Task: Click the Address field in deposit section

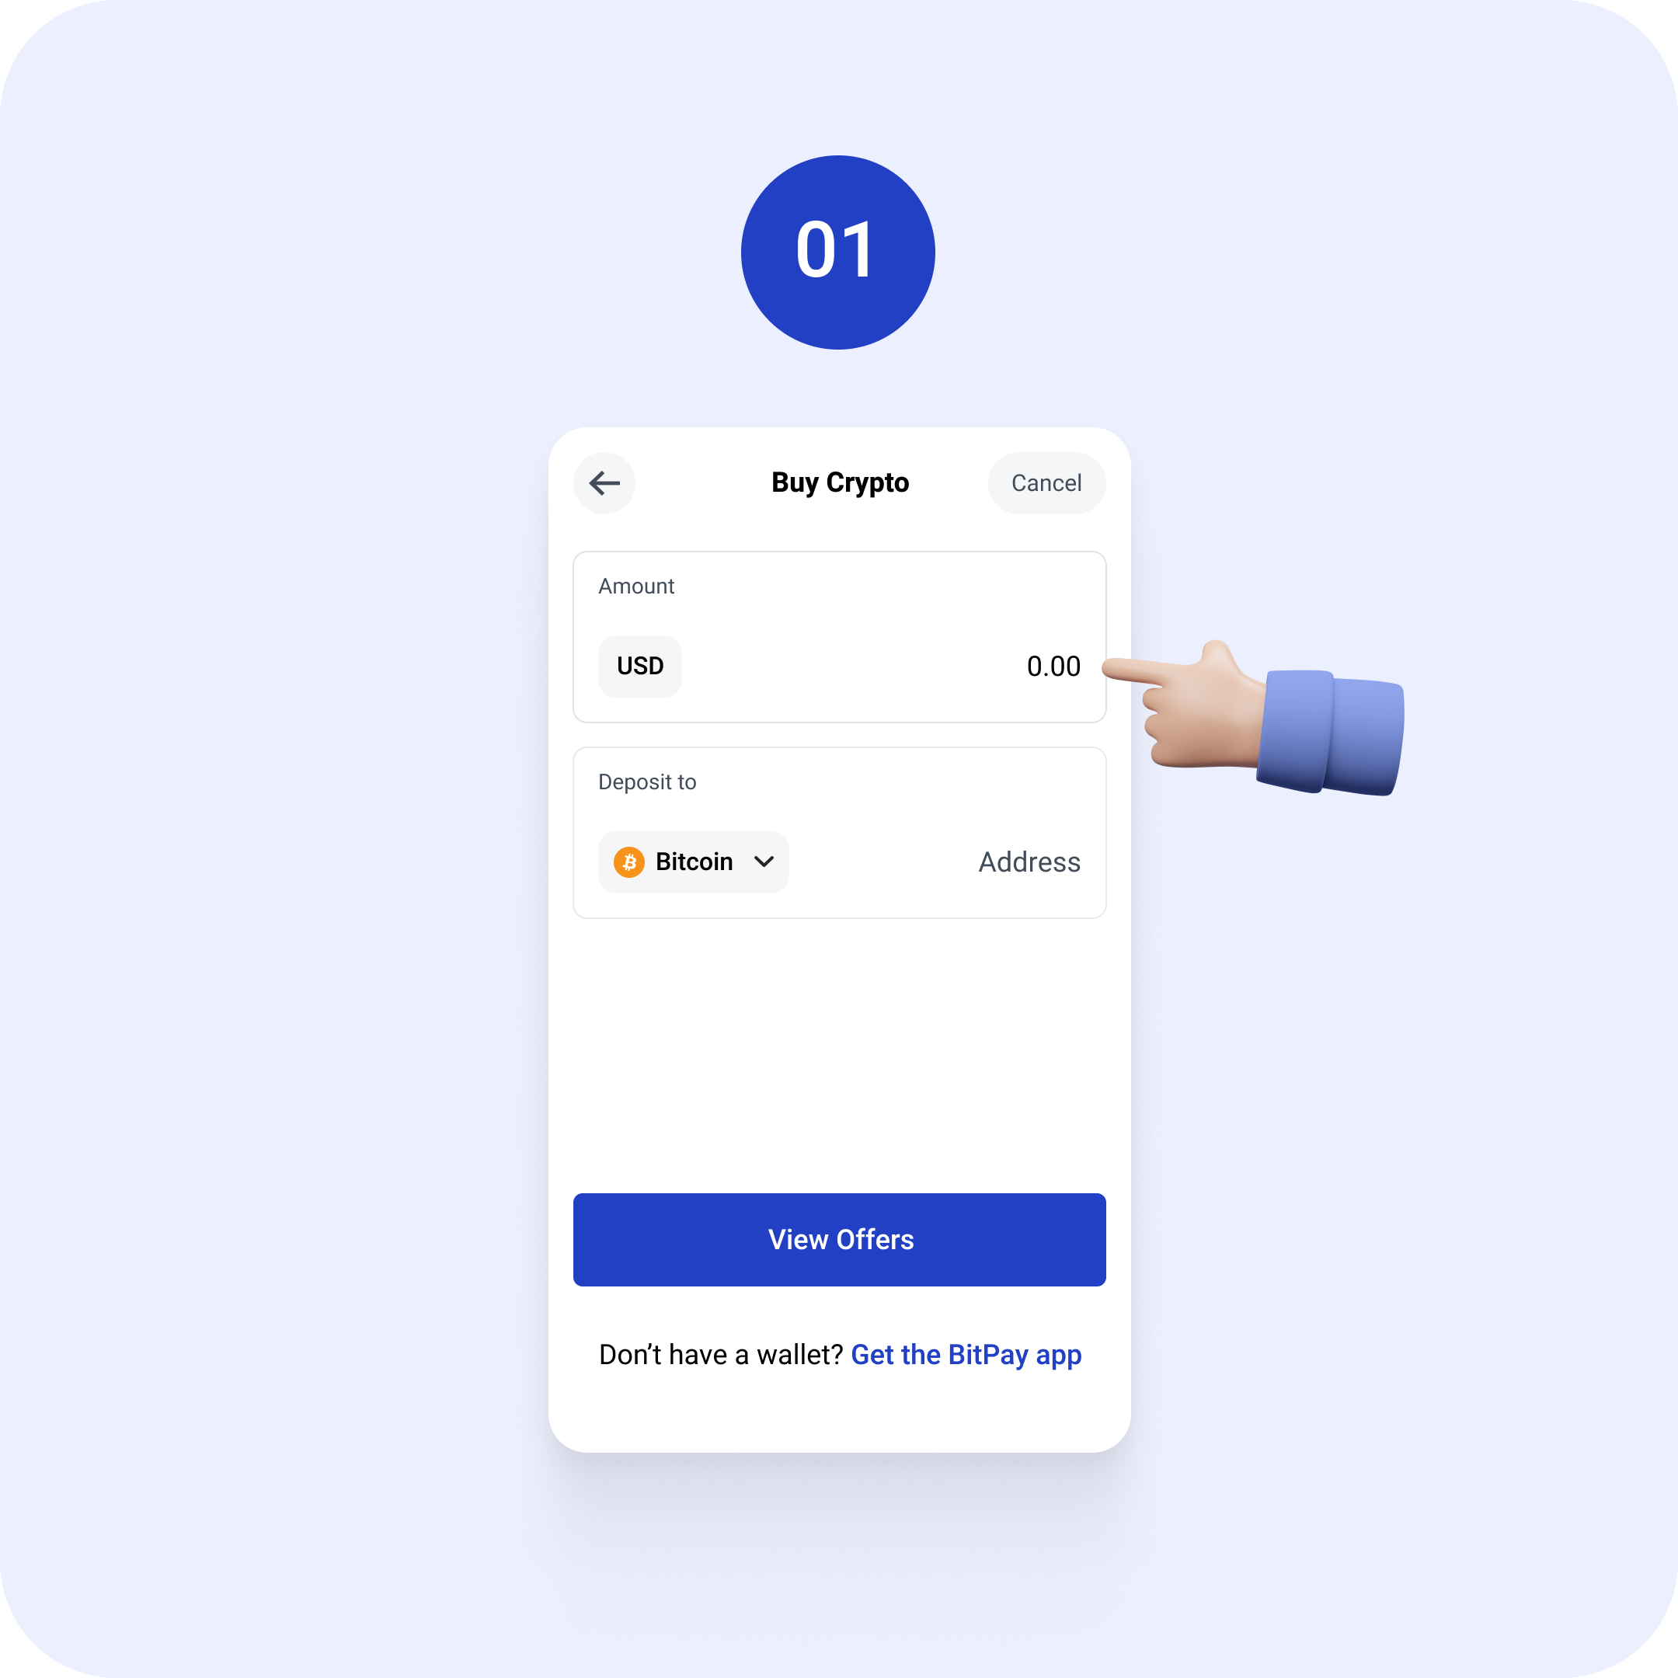Action: pos(1026,859)
